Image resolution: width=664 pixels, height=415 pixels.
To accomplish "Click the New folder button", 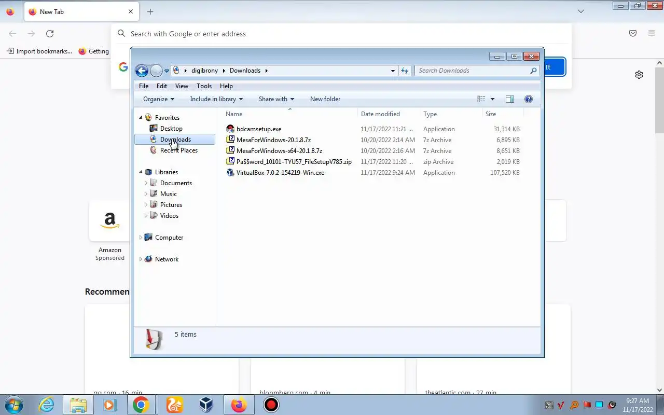I will click(x=325, y=99).
